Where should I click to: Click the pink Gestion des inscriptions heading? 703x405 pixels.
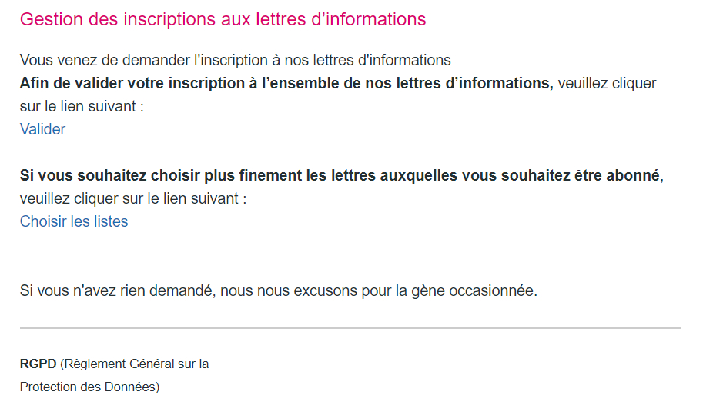click(223, 19)
